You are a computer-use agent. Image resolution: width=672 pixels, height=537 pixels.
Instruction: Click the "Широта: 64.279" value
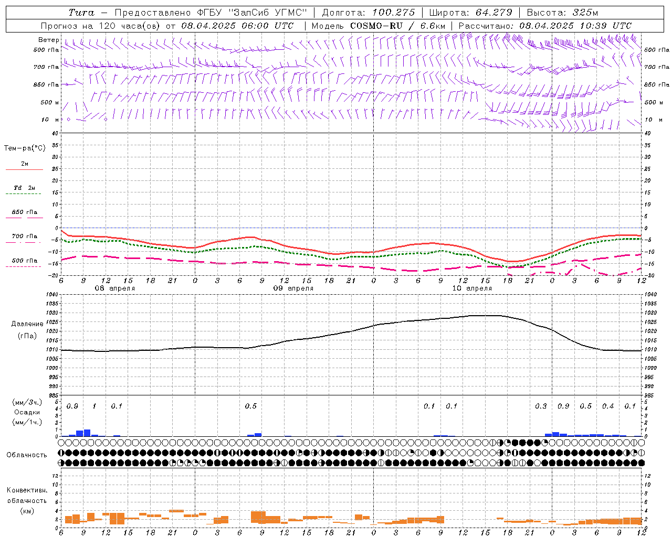(470, 13)
